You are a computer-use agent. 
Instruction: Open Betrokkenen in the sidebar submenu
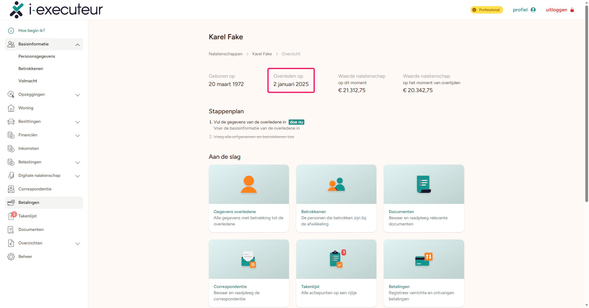tap(31, 69)
